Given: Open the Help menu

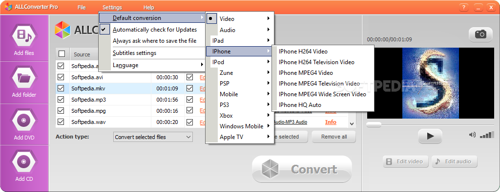Looking at the screenshot, I should (148, 7).
